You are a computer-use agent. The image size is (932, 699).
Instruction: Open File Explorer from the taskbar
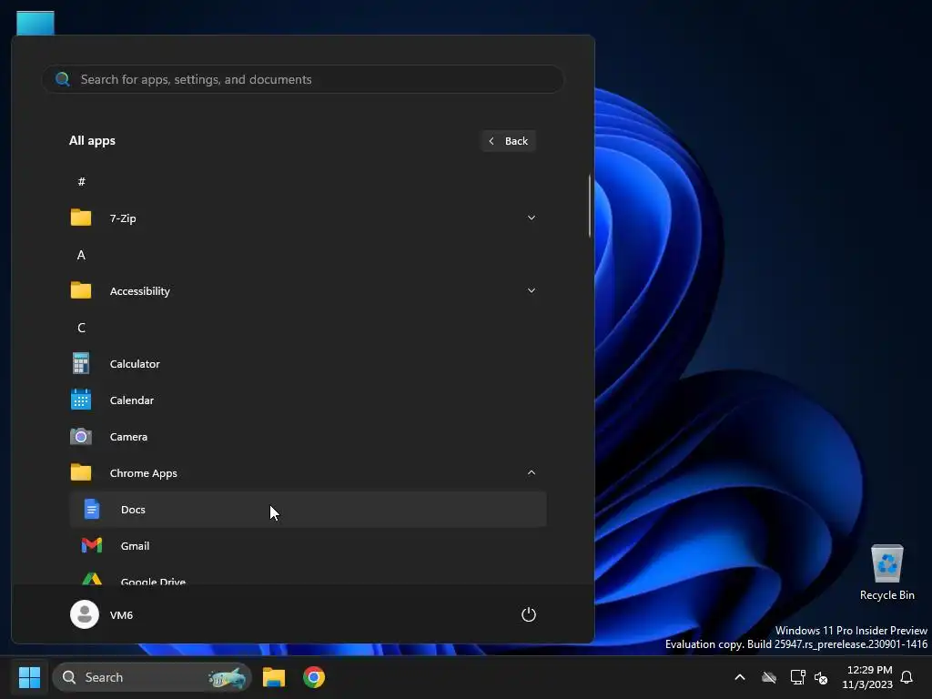point(274,677)
